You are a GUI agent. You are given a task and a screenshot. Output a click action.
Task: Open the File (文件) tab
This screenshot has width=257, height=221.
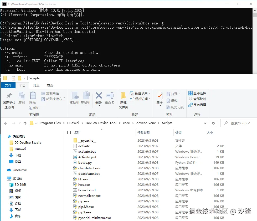pyautogui.click(x=8, y=85)
